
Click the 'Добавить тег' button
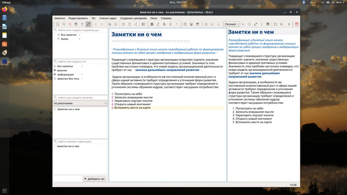(x=95, y=179)
